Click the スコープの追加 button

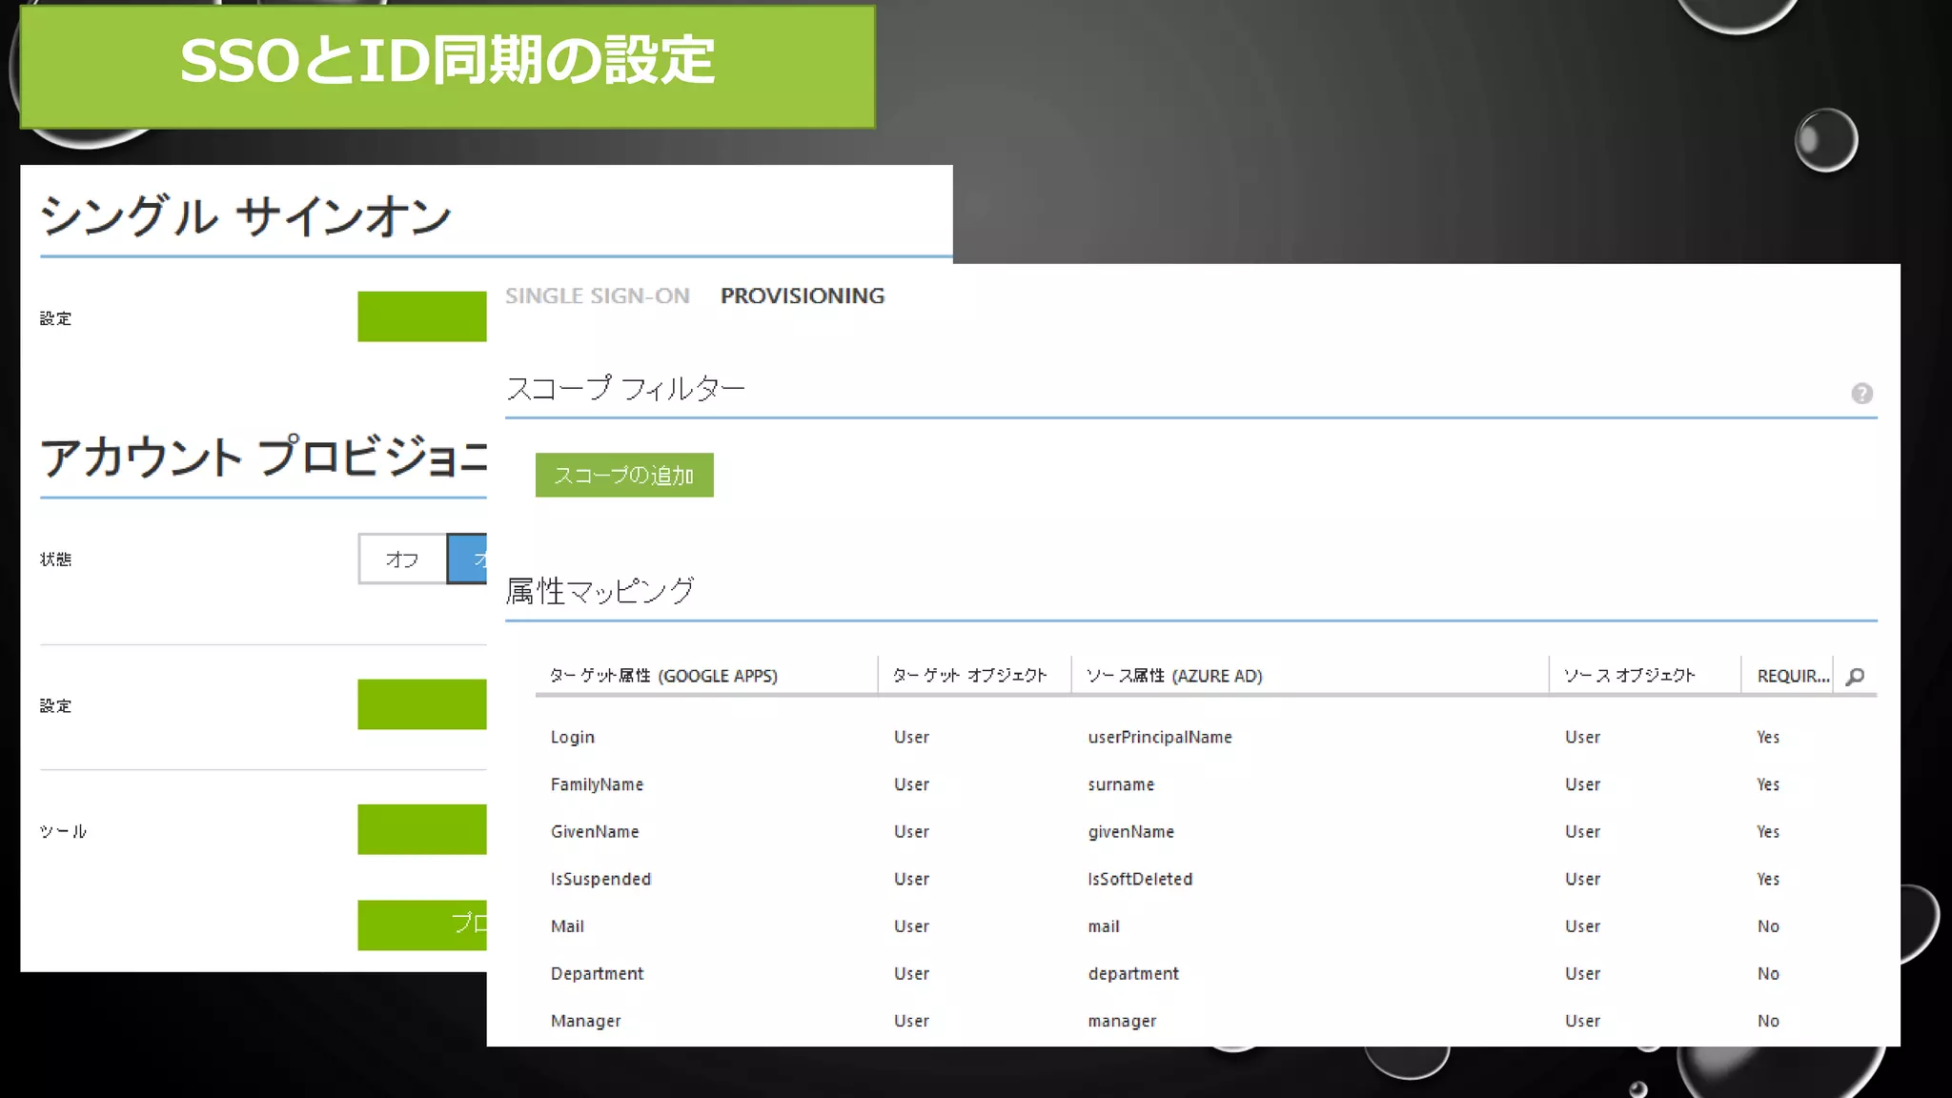pos(624,475)
